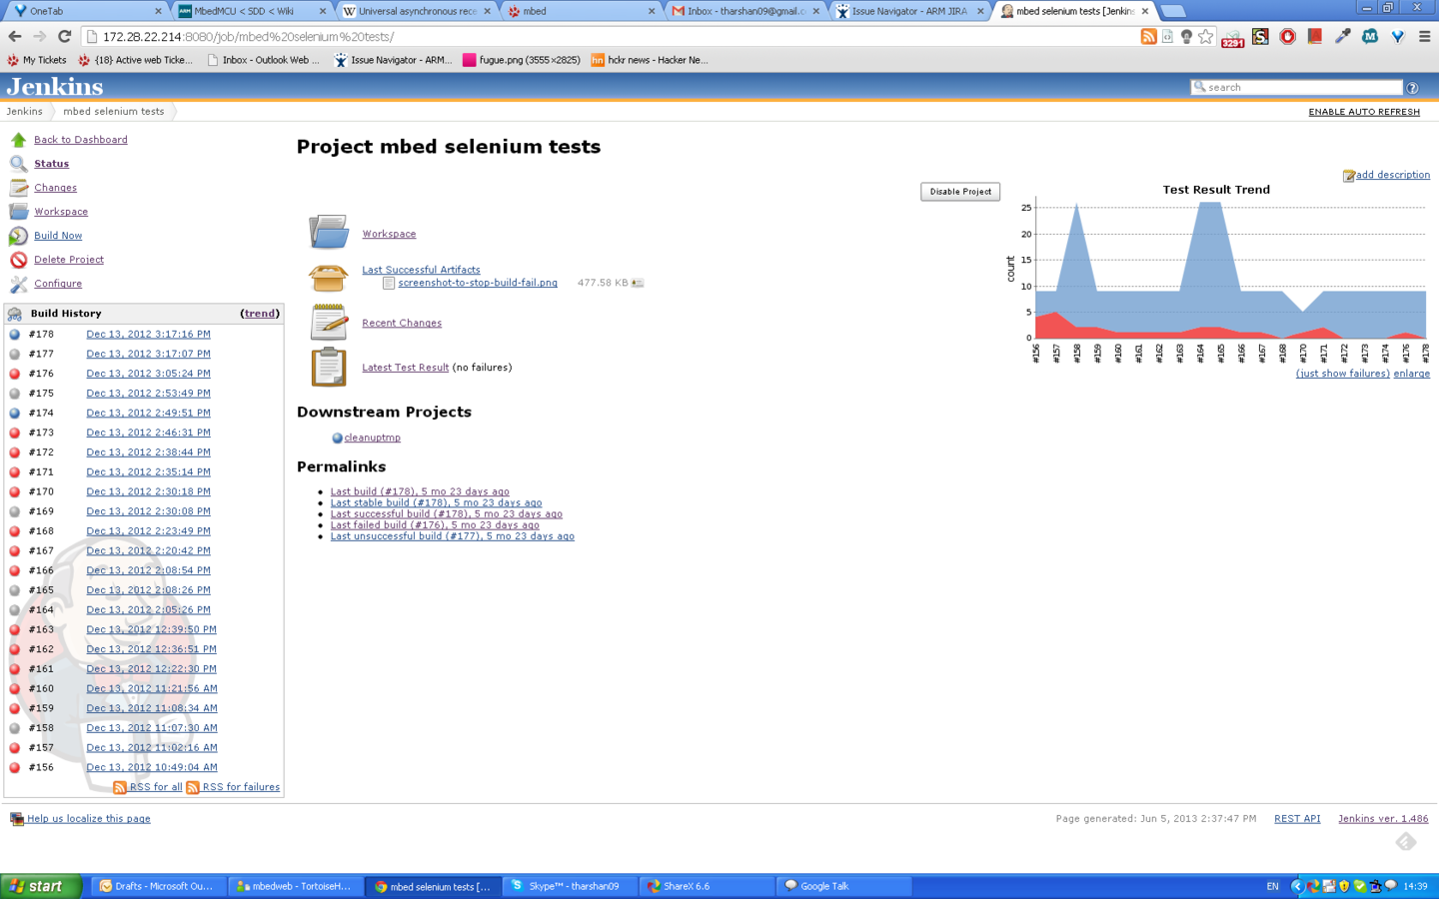Click the Workspace folder icon in sidebar
This screenshot has width=1439, height=899.
(18, 212)
